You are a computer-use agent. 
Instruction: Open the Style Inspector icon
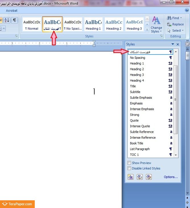(140, 177)
